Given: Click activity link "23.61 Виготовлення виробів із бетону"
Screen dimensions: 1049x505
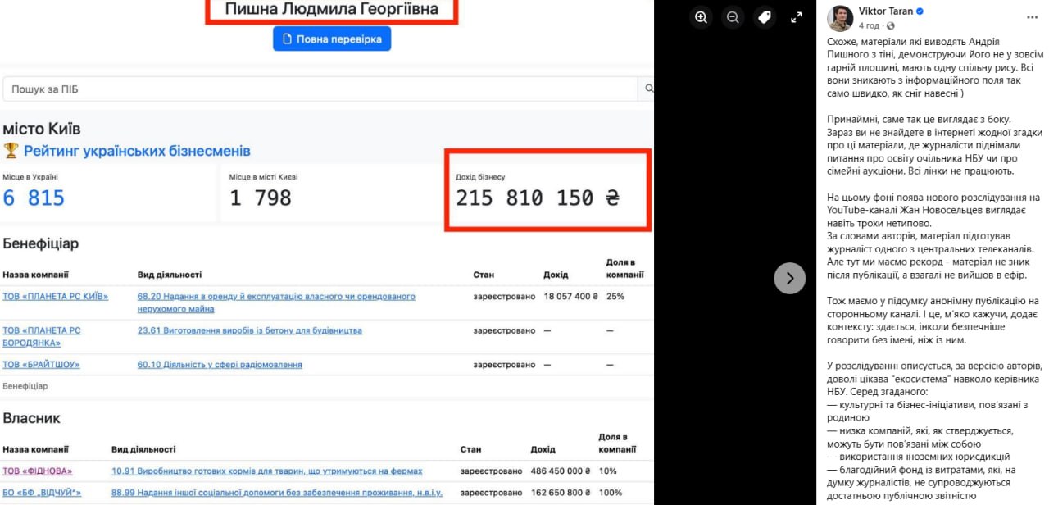Looking at the screenshot, I should pyautogui.click(x=249, y=331).
